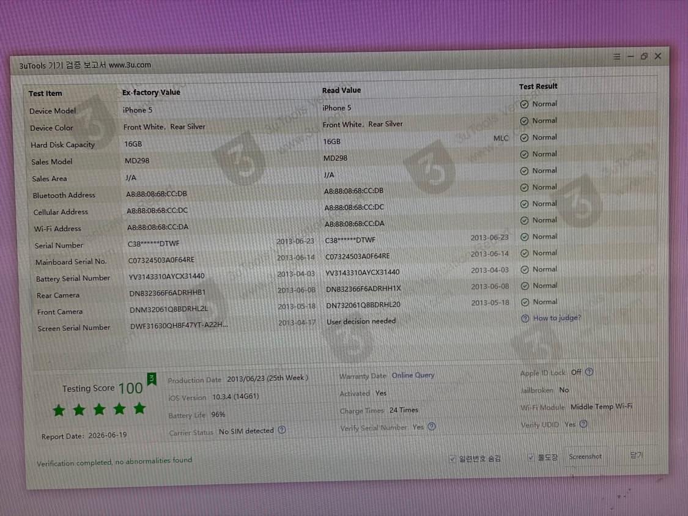Click the Normal check icon for Device Model
The width and height of the screenshot is (688, 516).
tap(524, 105)
